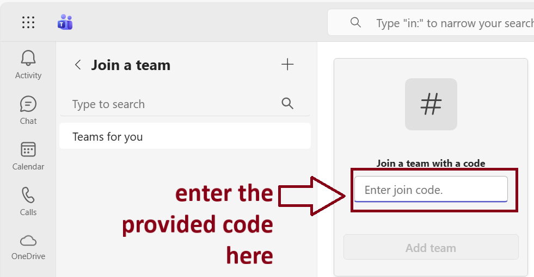The width and height of the screenshot is (534, 277).
Task: Select the Teams for you item
Action: 185,136
